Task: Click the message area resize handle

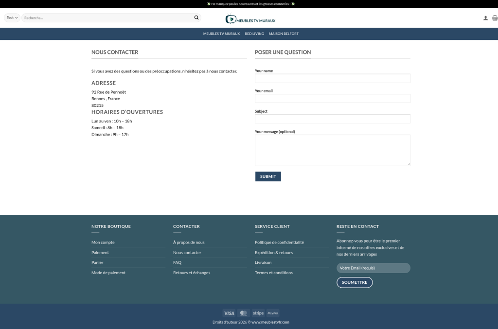Action: point(409,164)
